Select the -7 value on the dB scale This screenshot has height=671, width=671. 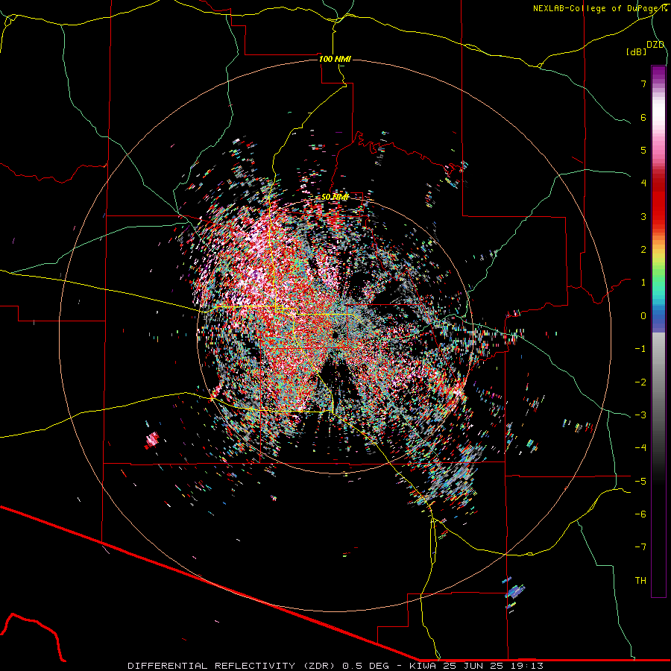pyautogui.click(x=640, y=547)
